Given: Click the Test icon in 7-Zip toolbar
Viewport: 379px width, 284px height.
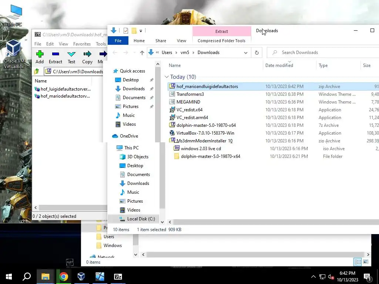Looking at the screenshot, I should coord(71,54).
